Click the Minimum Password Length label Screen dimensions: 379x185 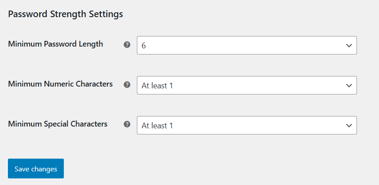(x=55, y=44)
